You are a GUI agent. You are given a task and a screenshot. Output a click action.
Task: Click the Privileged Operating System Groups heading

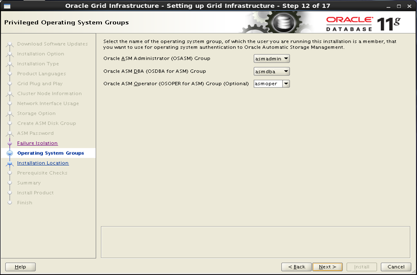[x=67, y=23]
